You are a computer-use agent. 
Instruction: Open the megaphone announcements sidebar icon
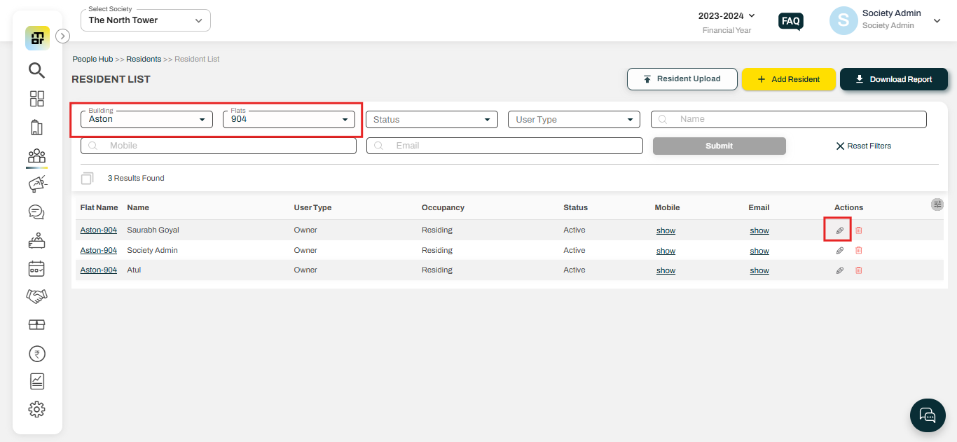pyautogui.click(x=37, y=184)
